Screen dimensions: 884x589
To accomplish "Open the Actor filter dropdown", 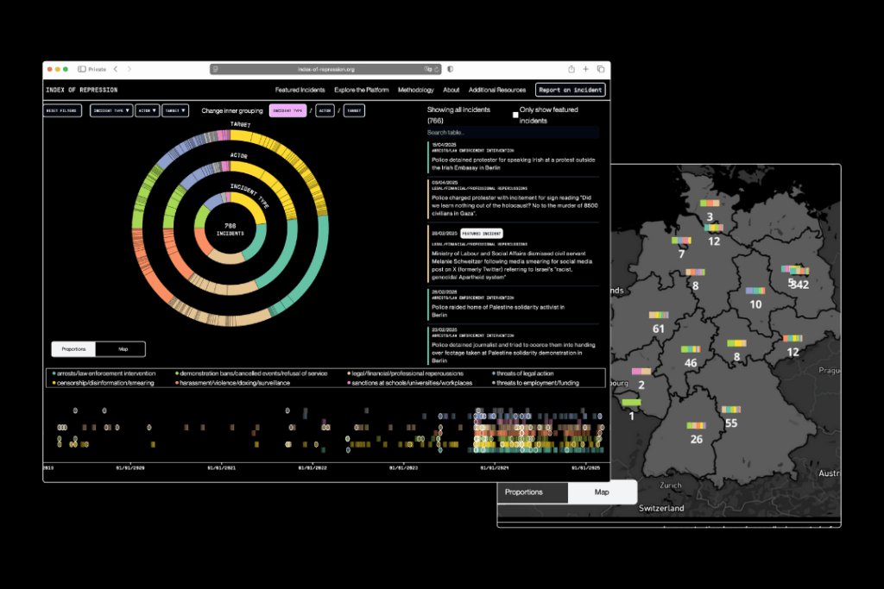I will 147,110.
